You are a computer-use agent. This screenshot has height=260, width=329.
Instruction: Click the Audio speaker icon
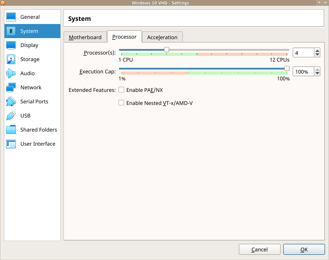coord(11,73)
